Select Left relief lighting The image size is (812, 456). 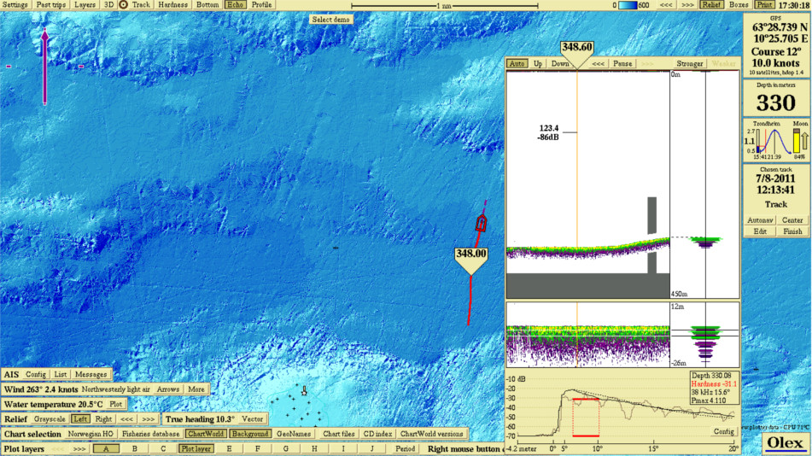coord(79,418)
